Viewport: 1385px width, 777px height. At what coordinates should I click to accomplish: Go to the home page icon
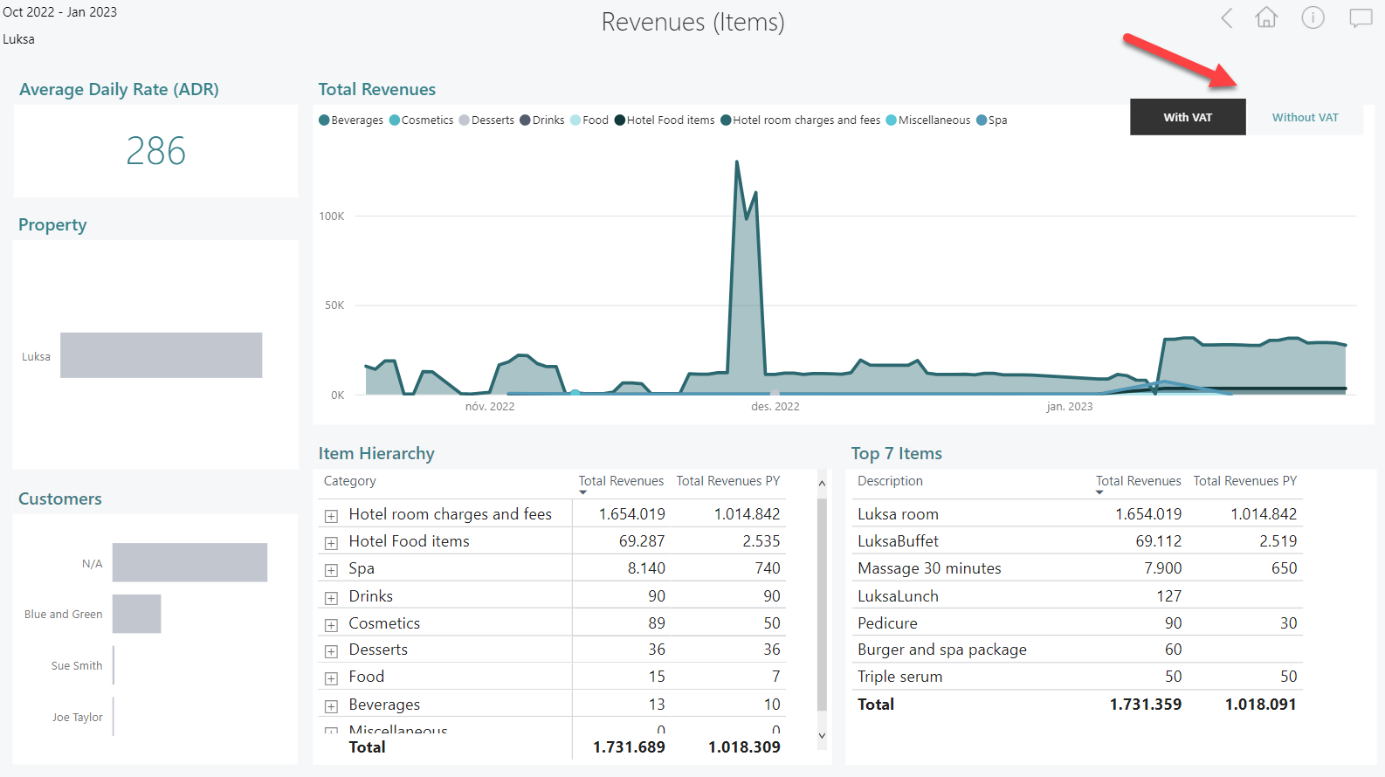click(1266, 18)
